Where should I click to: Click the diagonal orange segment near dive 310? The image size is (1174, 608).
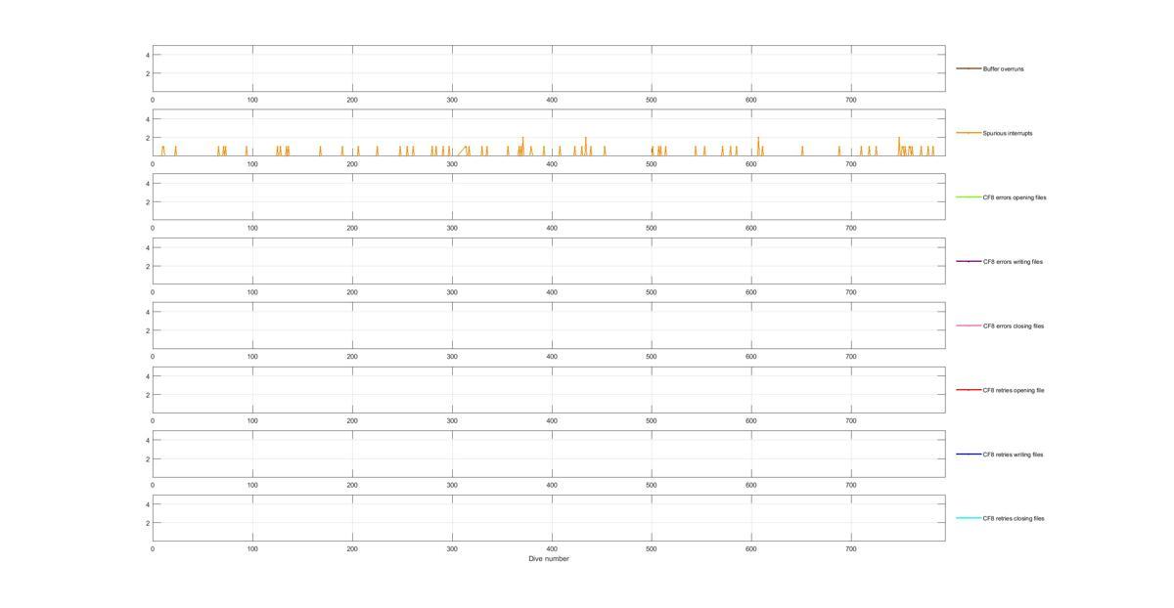coord(462,151)
